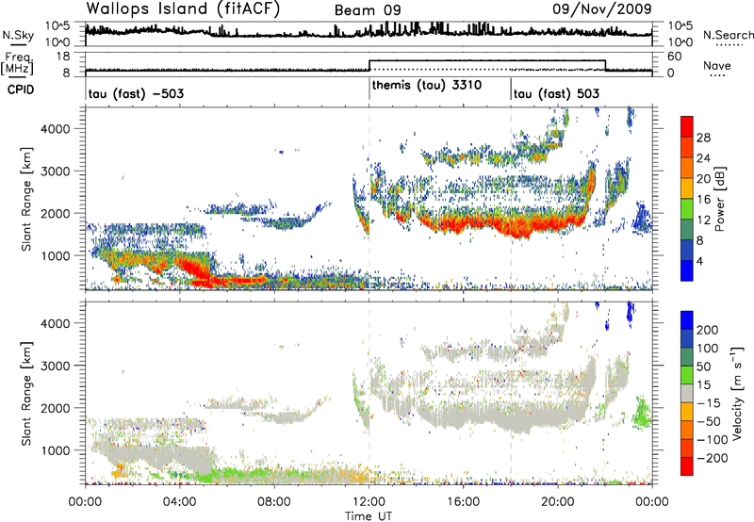Click the "Velocity [m s-1]" colorbar title
The image size is (754, 522).
[737, 393]
